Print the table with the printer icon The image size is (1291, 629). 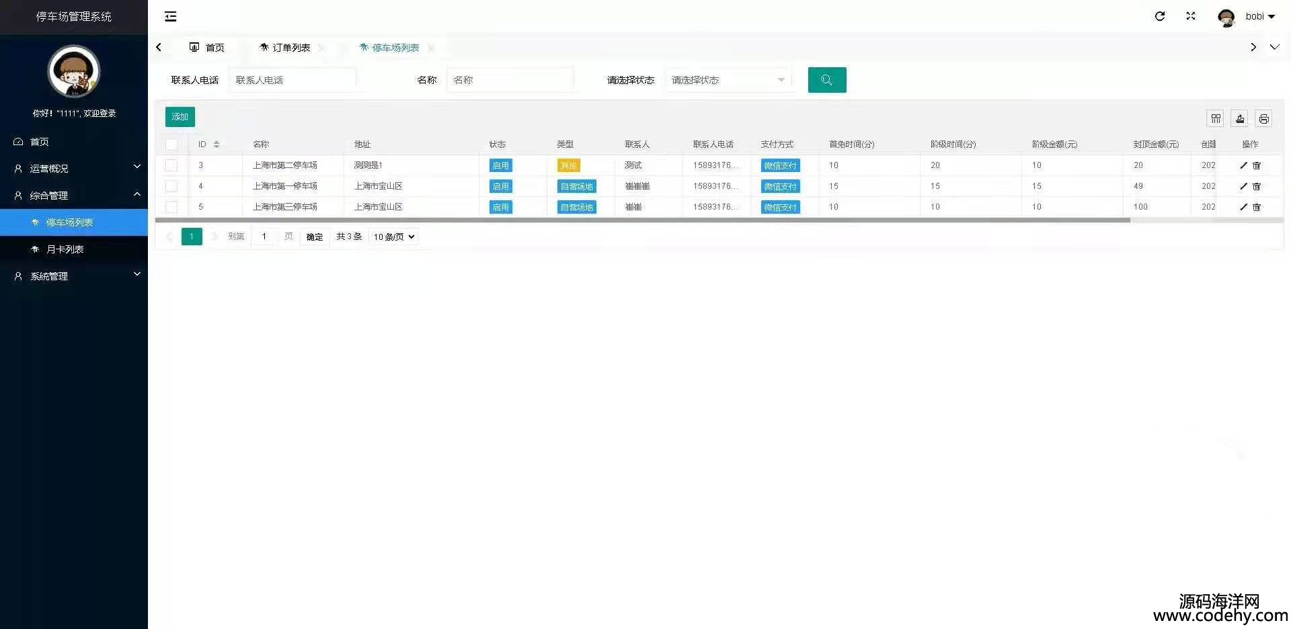pos(1264,118)
